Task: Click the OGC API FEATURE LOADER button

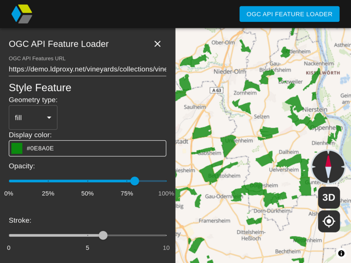Action: (289, 14)
